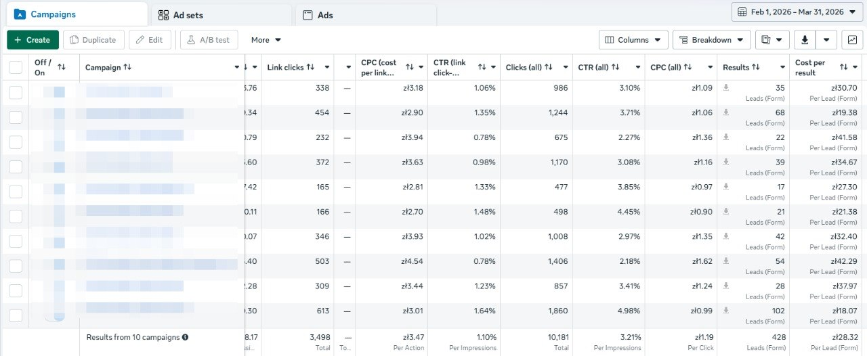
Task: Check the row with 503 link clicks
Action: (x=16, y=266)
